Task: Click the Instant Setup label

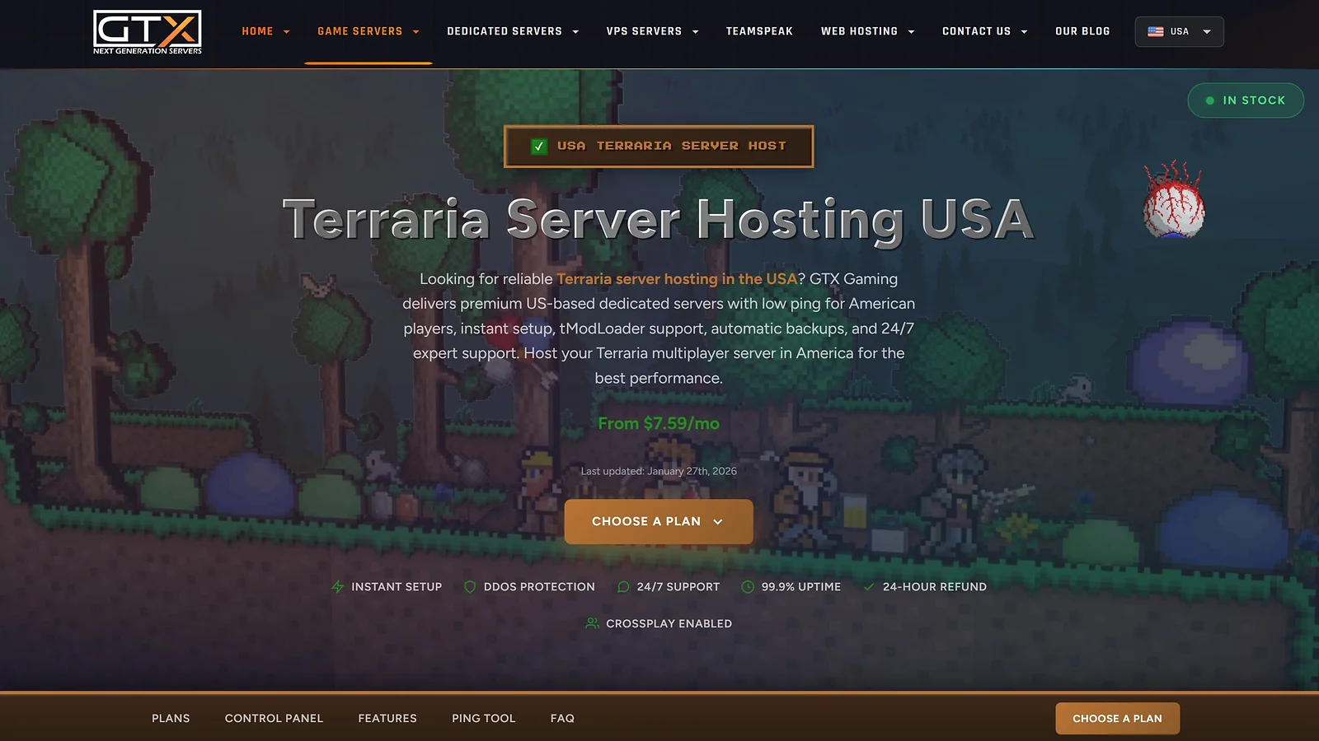Action: (397, 587)
